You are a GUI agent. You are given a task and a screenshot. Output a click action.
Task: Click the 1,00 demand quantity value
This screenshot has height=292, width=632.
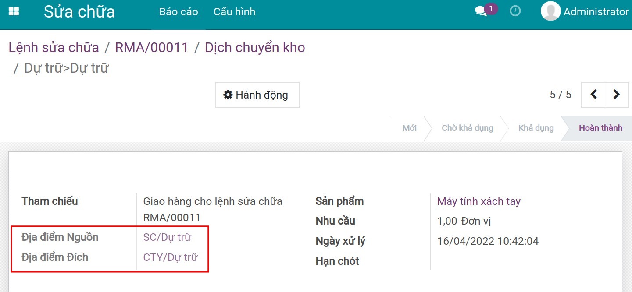click(447, 221)
